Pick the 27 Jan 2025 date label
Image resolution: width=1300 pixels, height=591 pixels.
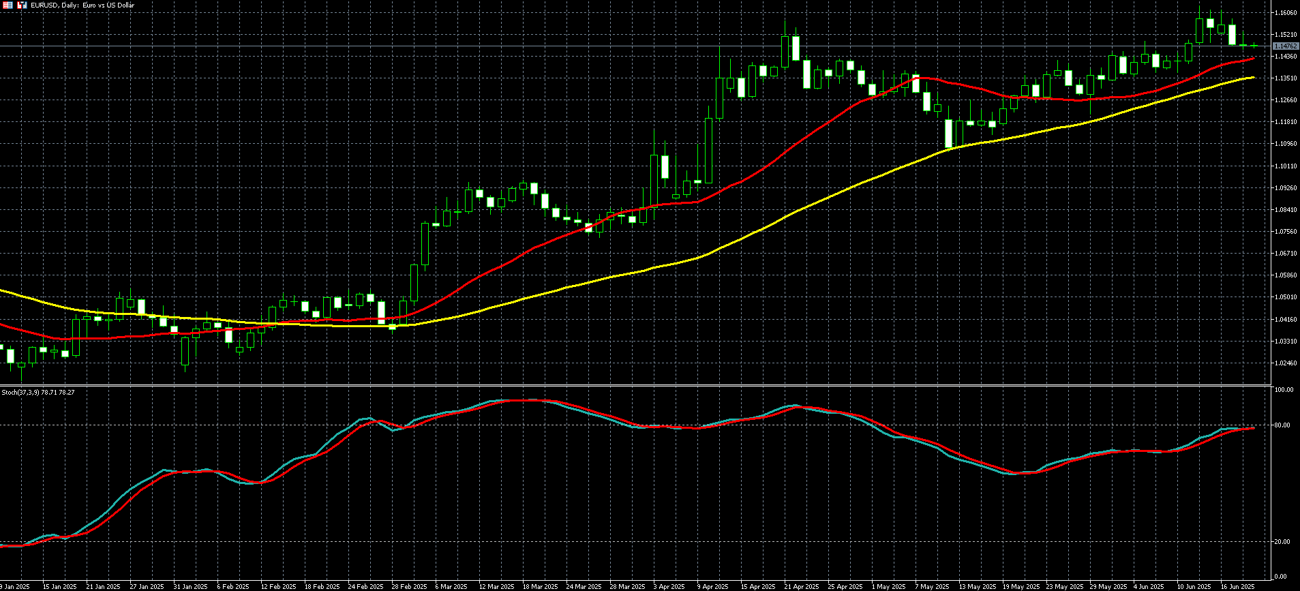[x=147, y=586]
